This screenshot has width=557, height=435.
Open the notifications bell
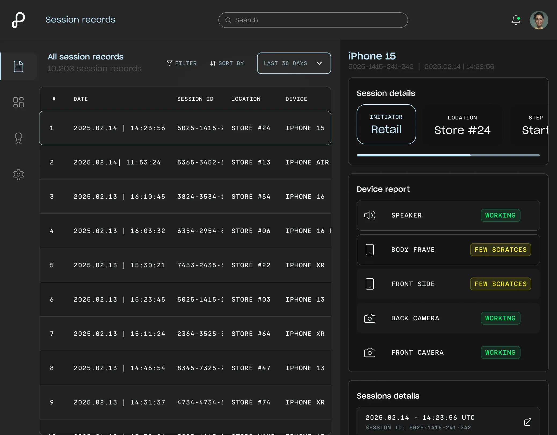click(x=516, y=20)
